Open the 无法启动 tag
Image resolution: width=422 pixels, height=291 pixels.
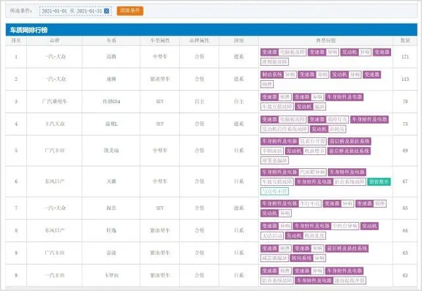coord(272,236)
